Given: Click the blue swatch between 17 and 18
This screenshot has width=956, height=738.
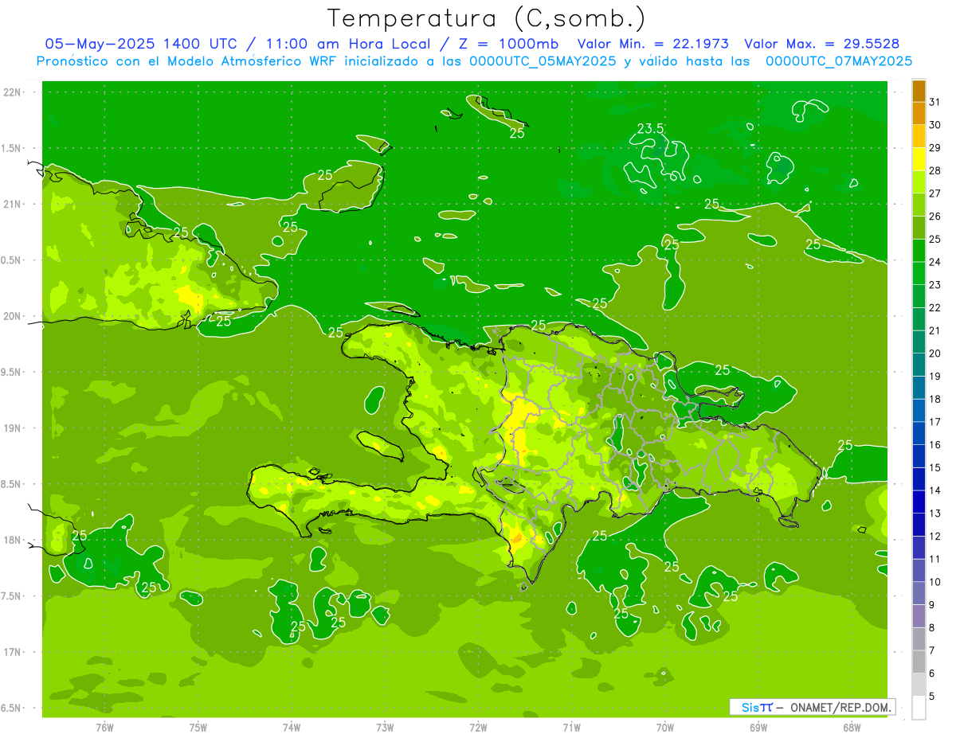Looking at the screenshot, I should point(919,410).
